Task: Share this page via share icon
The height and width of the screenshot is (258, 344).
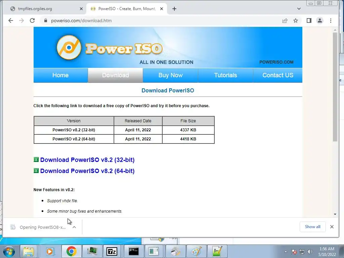Action: coord(285,20)
